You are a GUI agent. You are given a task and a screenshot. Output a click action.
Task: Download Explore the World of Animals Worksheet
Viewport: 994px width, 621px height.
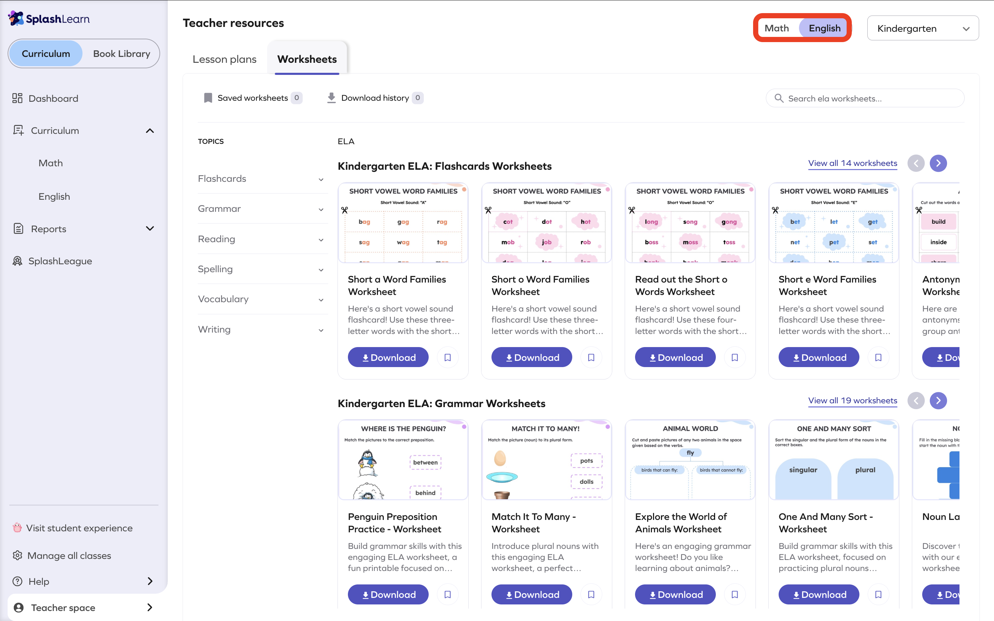675,594
